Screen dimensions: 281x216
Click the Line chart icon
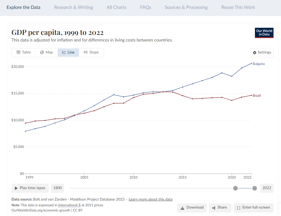tap(64, 52)
